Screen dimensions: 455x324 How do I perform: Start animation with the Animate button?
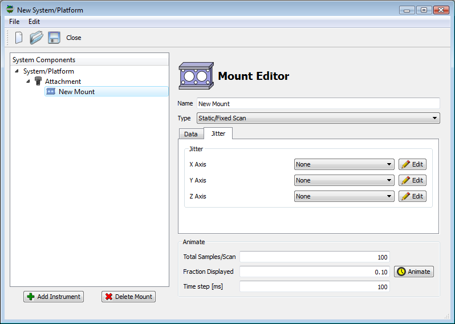pos(413,272)
